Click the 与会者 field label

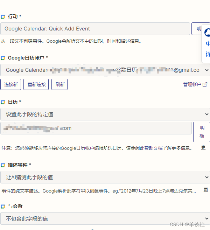[15, 207]
